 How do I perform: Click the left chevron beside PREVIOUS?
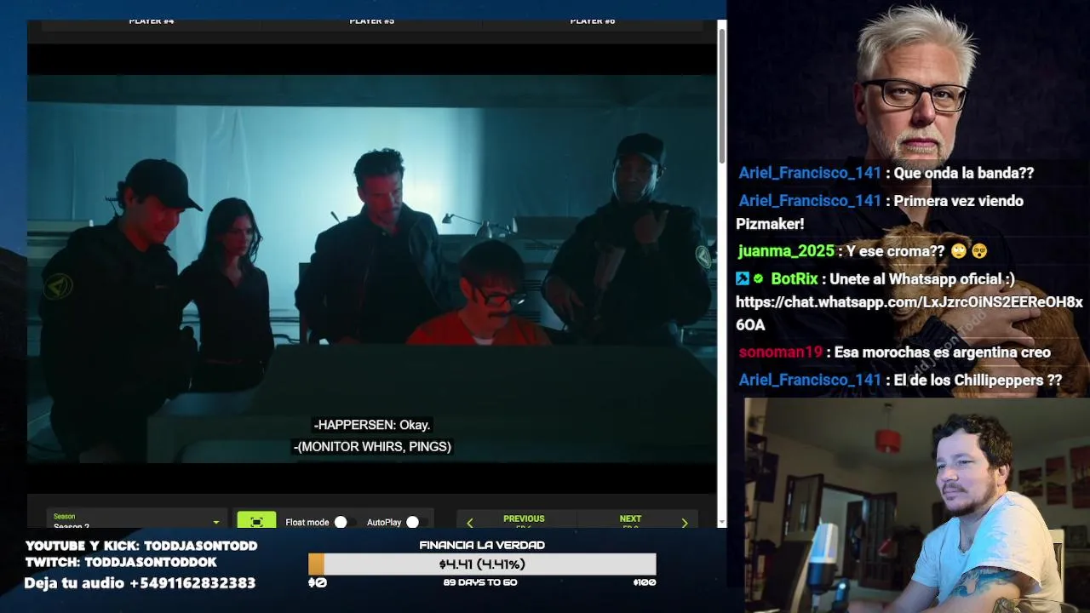coord(470,523)
